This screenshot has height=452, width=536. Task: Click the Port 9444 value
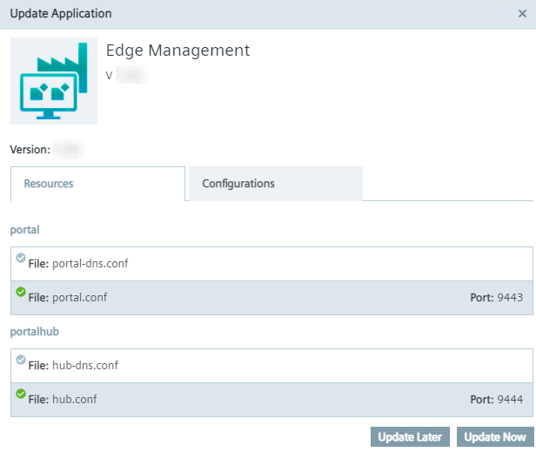509,400
